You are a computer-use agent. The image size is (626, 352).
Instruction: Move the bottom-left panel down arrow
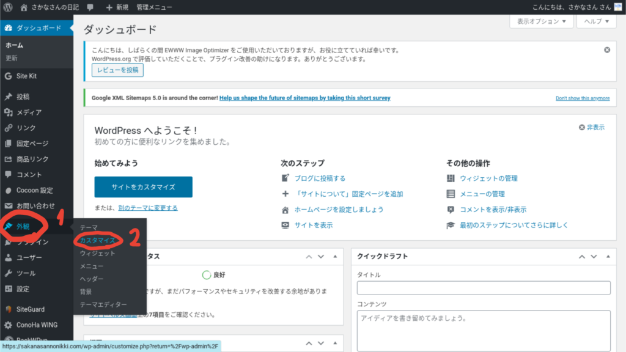[321, 343]
